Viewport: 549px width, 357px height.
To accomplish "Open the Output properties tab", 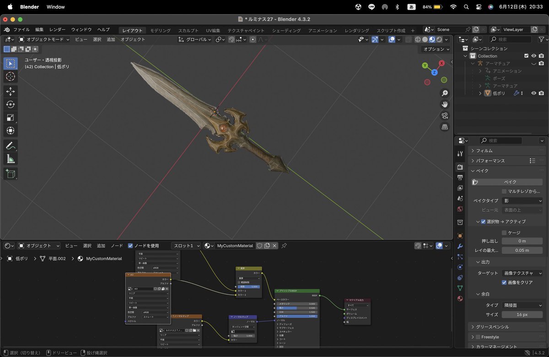I will tap(460, 178).
